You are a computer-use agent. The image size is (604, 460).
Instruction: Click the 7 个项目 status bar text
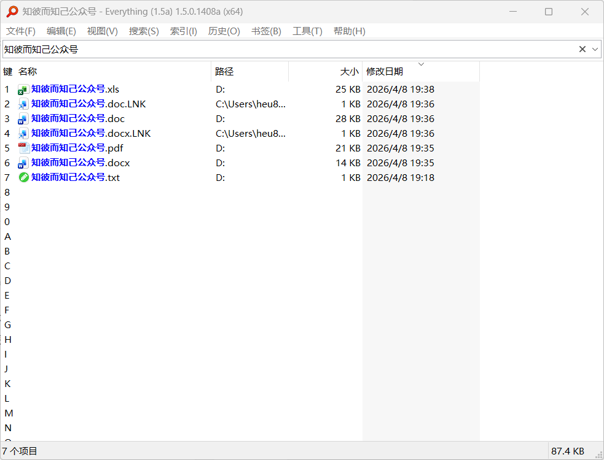click(20, 451)
